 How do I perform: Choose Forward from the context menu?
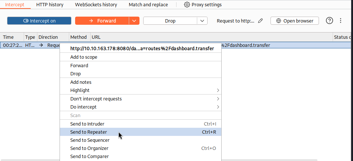click(x=141, y=66)
